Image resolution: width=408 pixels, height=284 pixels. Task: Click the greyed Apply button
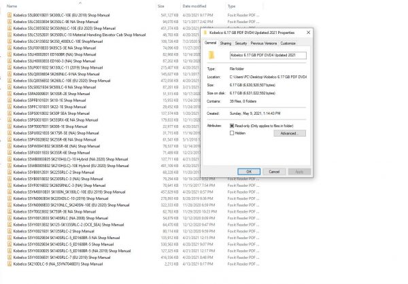299,172
